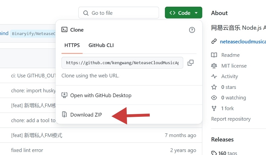266x155 pixels.
Task: Click the fork icon beside 1 fork
Action: (214, 108)
